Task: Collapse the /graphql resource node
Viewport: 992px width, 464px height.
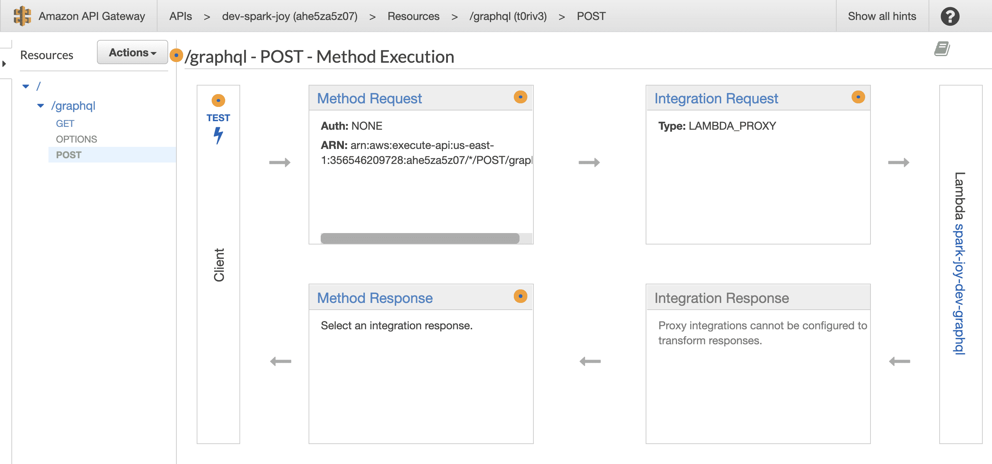Action: pyautogui.click(x=40, y=105)
